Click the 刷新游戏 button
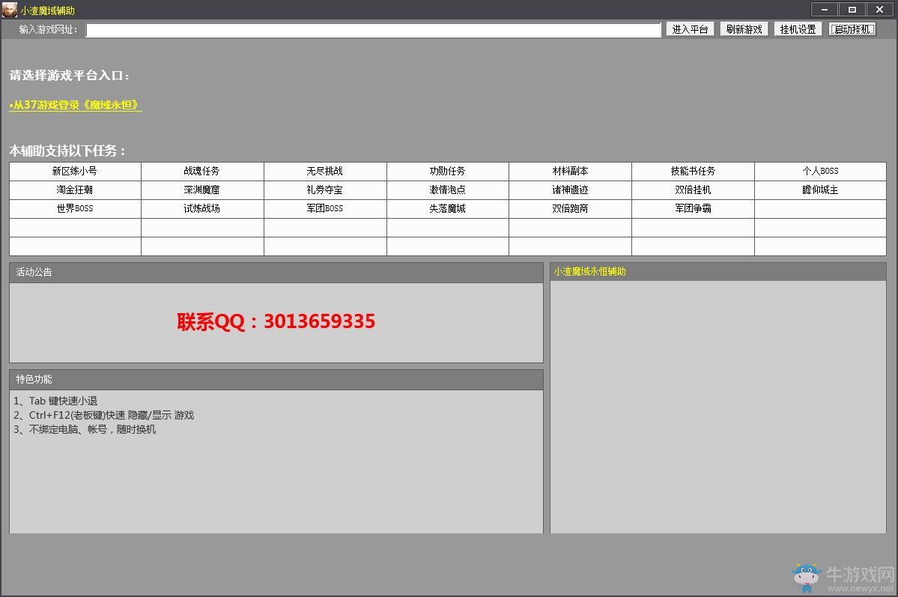The image size is (898, 597). click(744, 29)
